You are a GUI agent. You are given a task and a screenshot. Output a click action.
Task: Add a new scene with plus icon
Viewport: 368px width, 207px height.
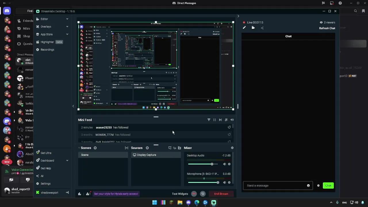(95, 148)
